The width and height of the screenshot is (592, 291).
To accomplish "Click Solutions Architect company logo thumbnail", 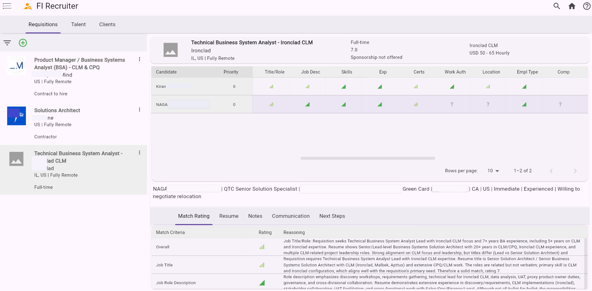I will pyautogui.click(x=17, y=116).
